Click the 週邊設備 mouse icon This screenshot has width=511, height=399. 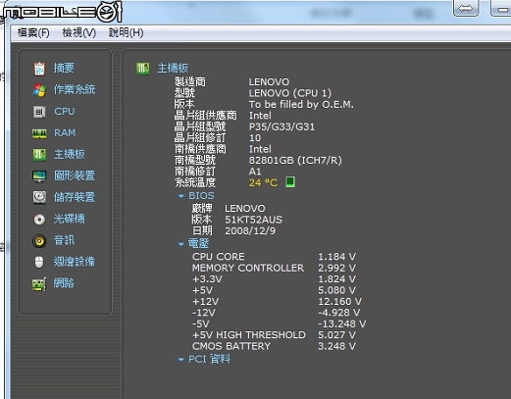pyautogui.click(x=39, y=262)
